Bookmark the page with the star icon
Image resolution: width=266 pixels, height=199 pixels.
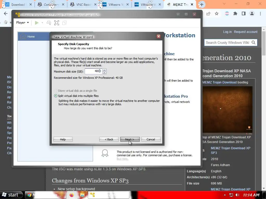pos(217,14)
